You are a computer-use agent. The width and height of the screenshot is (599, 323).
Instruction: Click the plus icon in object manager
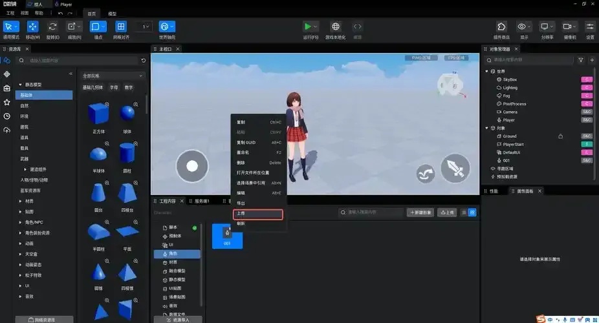coord(592,60)
